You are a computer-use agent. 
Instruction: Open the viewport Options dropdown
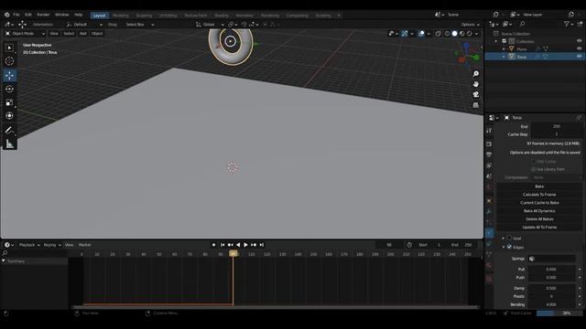(470, 25)
